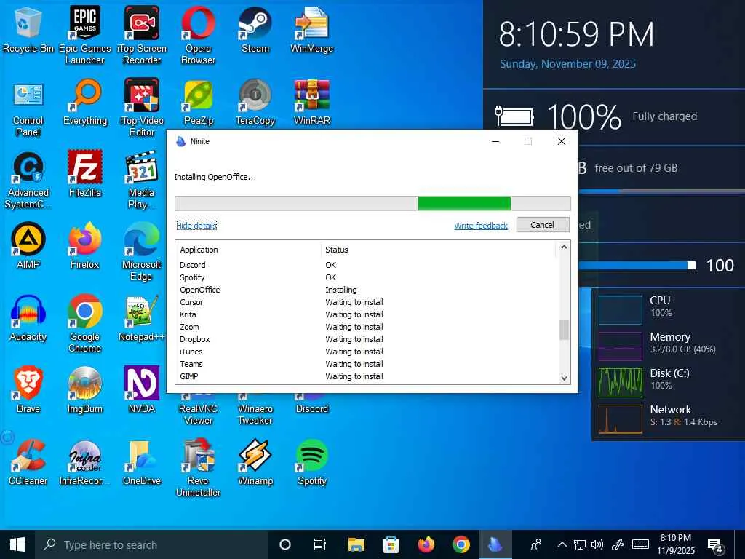The width and height of the screenshot is (745, 559).
Task: Select the ImgBurn desktop icon
Action: [85, 390]
